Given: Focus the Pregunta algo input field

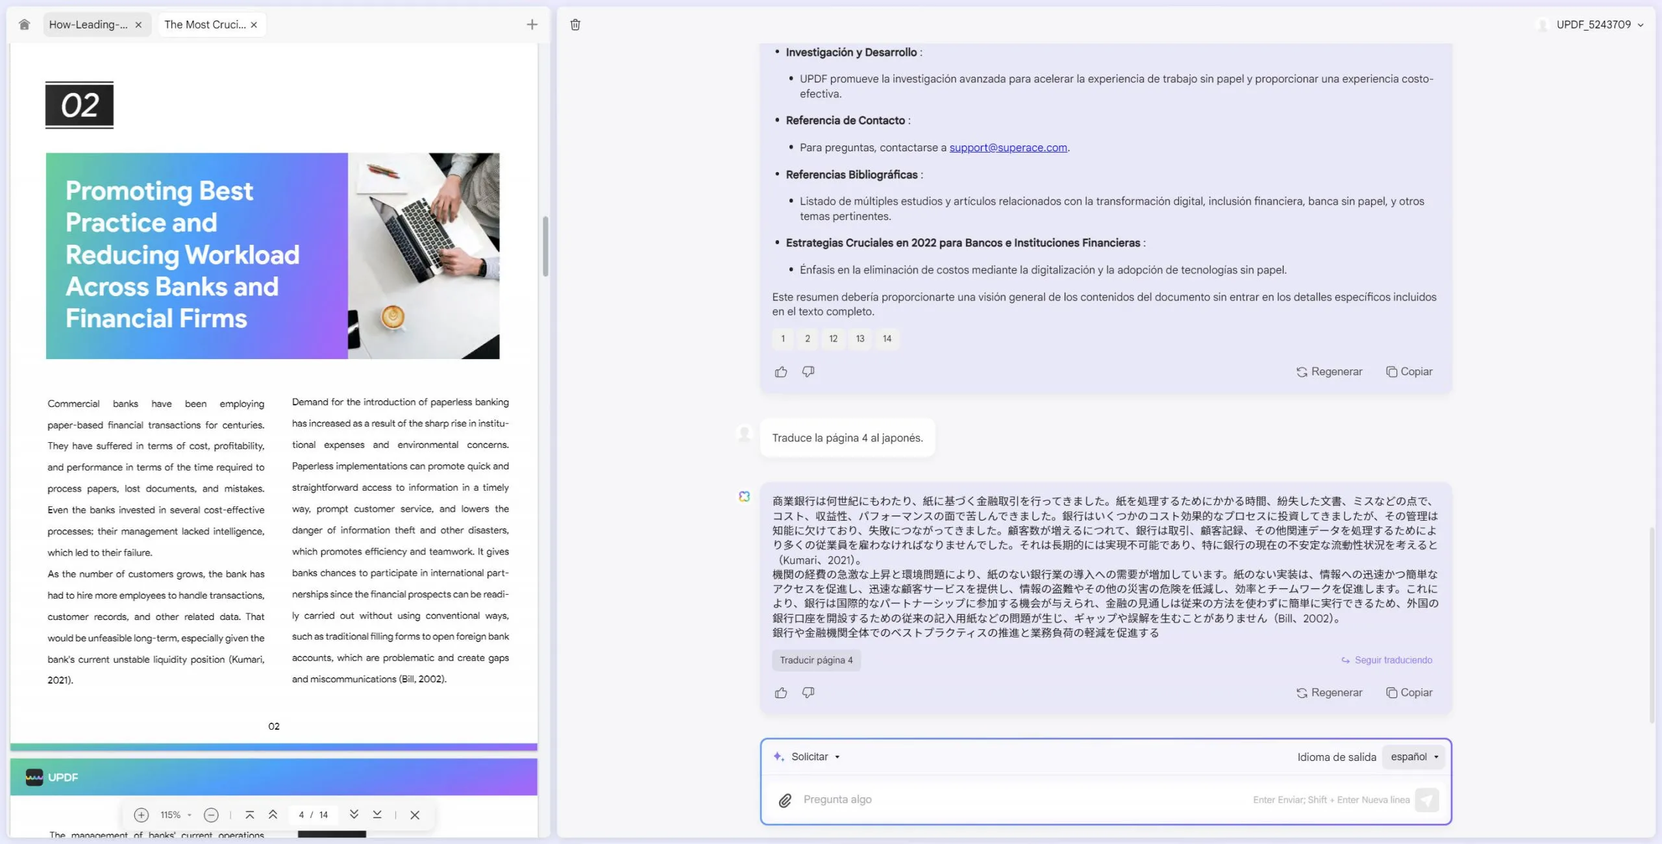Looking at the screenshot, I should tap(1023, 800).
